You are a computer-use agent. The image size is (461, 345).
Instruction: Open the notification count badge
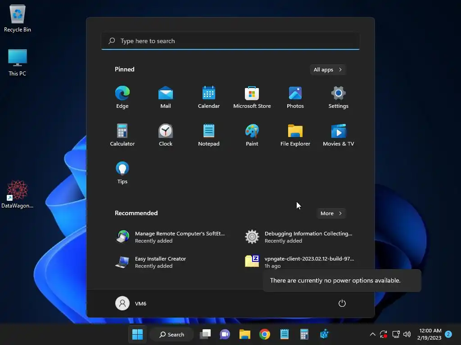(x=448, y=334)
